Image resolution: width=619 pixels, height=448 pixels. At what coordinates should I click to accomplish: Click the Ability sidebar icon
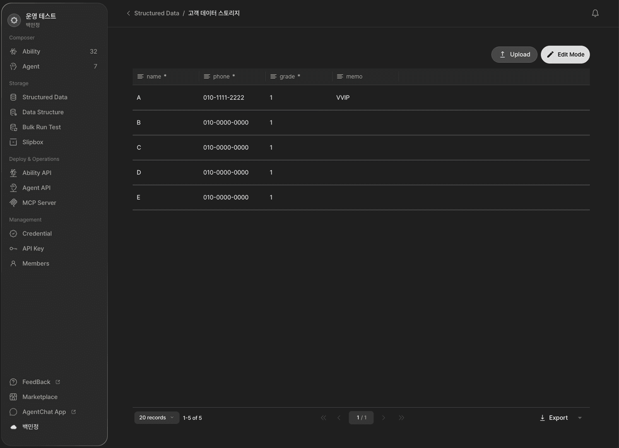pyautogui.click(x=13, y=51)
